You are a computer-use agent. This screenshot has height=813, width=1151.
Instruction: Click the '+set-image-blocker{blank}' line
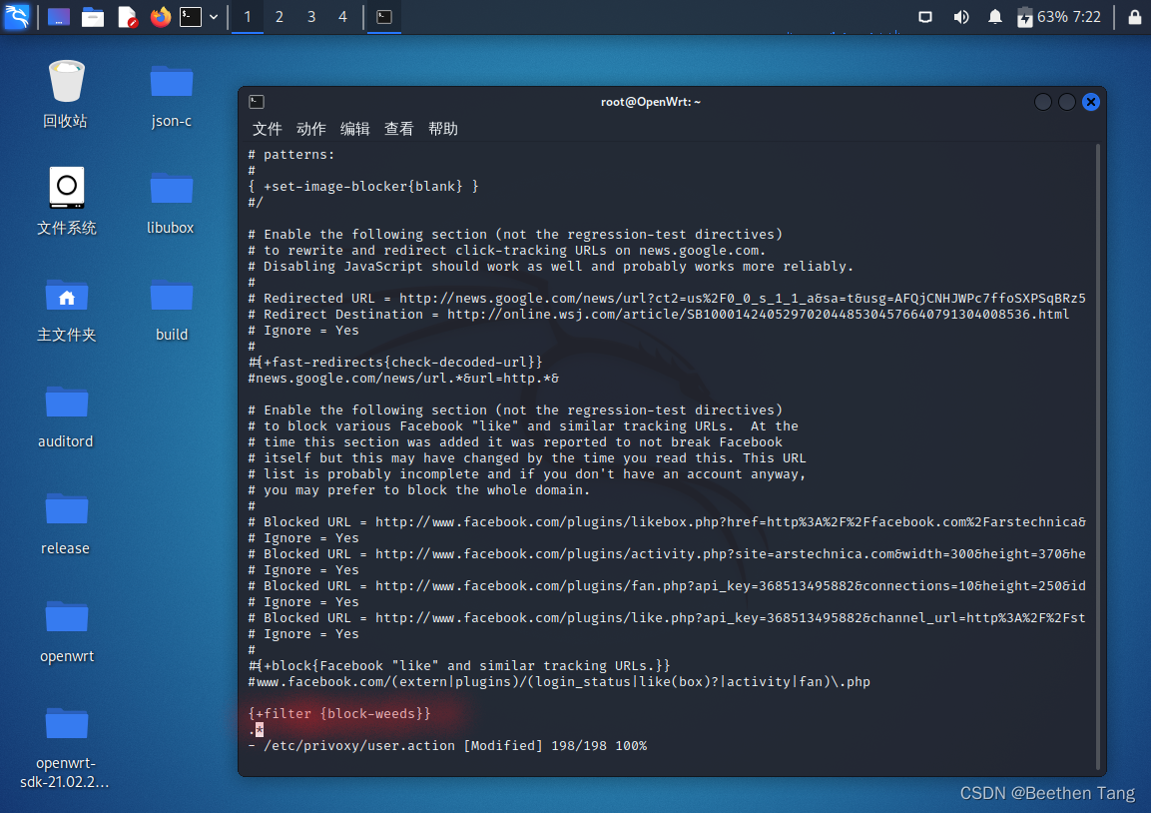click(x=363, y=187)
